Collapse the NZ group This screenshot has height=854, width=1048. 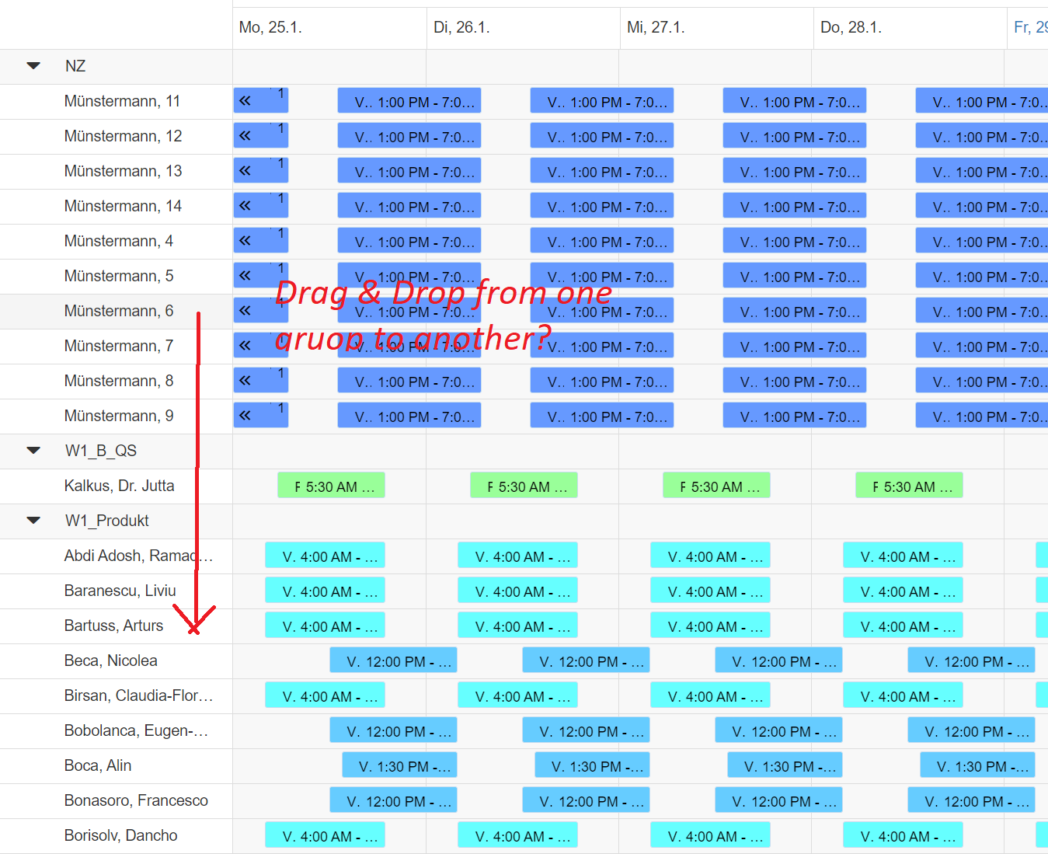[x=33, y=66]
